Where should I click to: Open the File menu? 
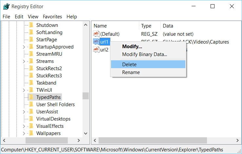pos(6,16)
